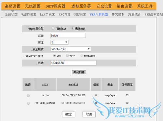163x121 pixels.
Task: Click the MAC地址 column header
Action: coord(73,84)
